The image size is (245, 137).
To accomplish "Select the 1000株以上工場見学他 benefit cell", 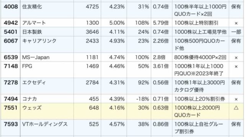I will pyautogui.click(x=200, y=32).
